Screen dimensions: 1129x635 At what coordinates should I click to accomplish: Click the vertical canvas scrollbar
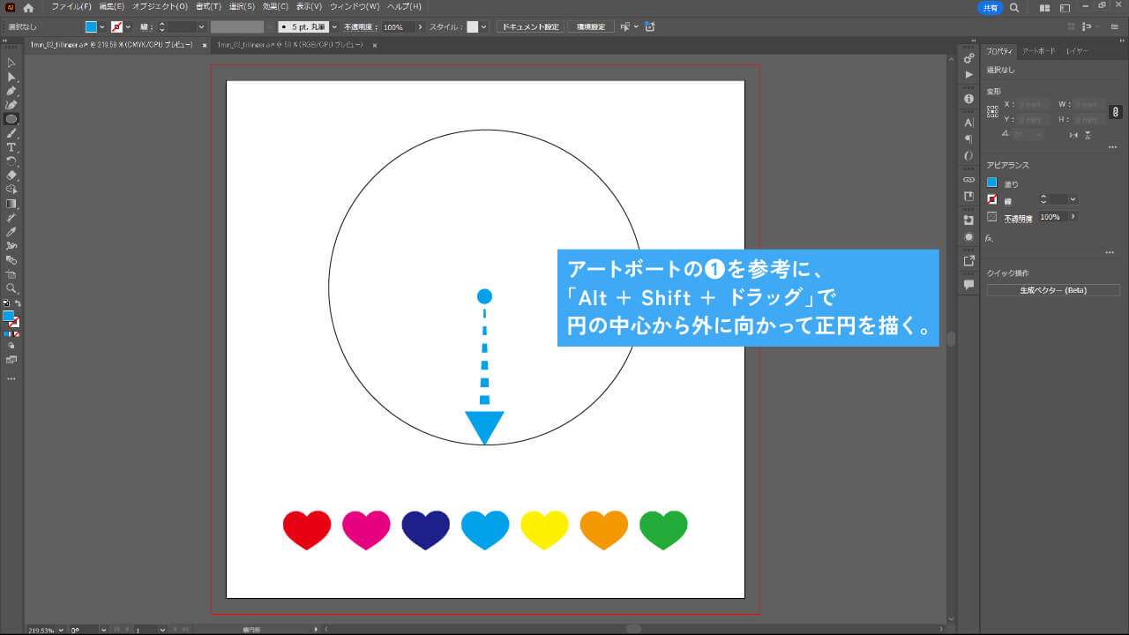(951, 339)
